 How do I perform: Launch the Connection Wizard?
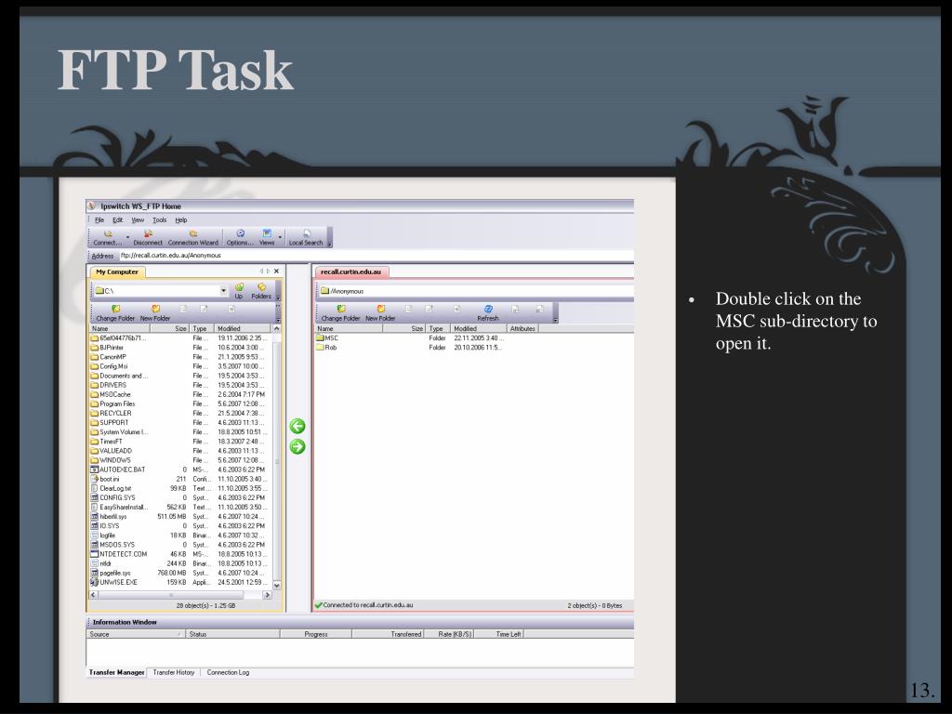click(193, 237)
